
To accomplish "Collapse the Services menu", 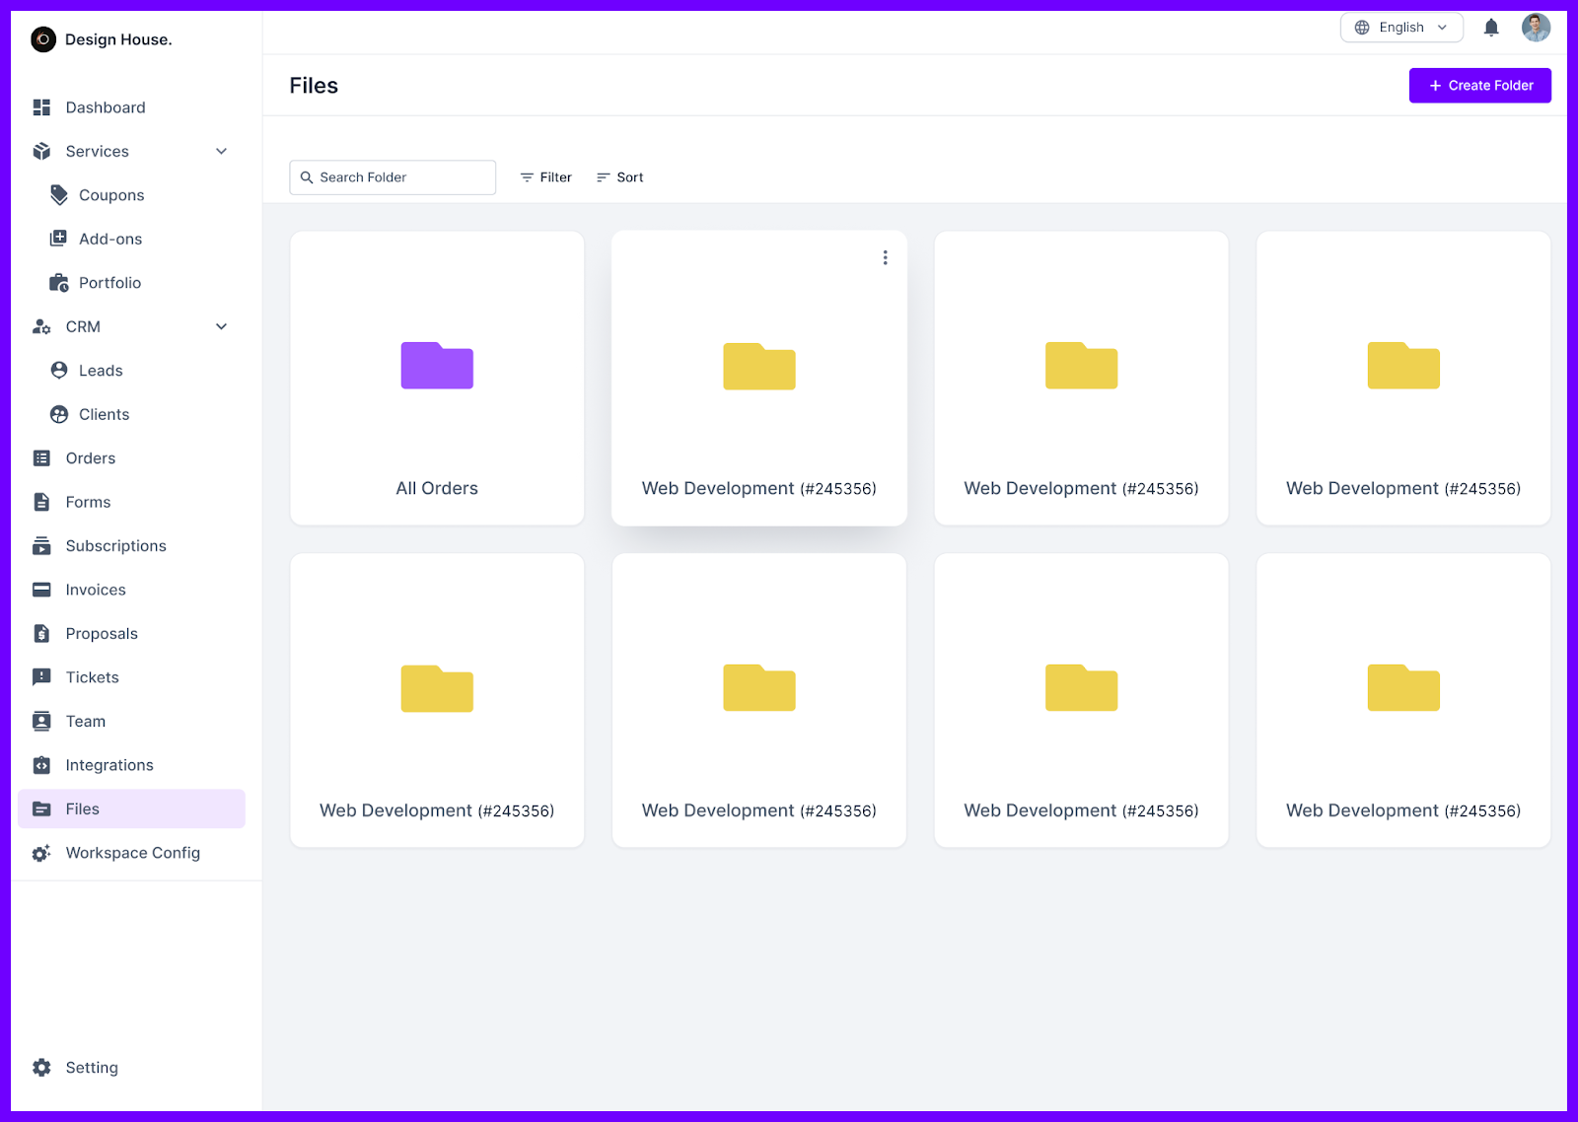I will click(221, 151).
